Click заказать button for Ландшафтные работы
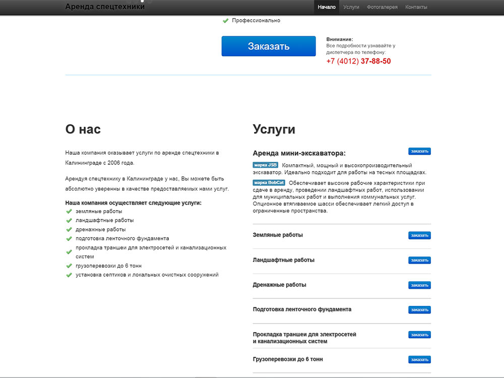Image resolution: width=504 pixels, height=378 pixels. (x=419, y=260)
